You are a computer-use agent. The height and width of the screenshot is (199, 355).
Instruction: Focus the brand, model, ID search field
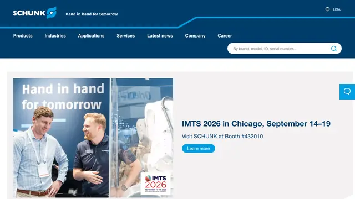click(285, 49)
